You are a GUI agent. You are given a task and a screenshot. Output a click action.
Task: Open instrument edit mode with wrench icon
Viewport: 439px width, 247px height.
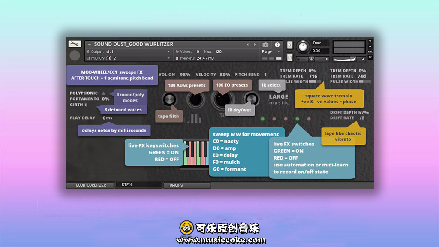75,44
